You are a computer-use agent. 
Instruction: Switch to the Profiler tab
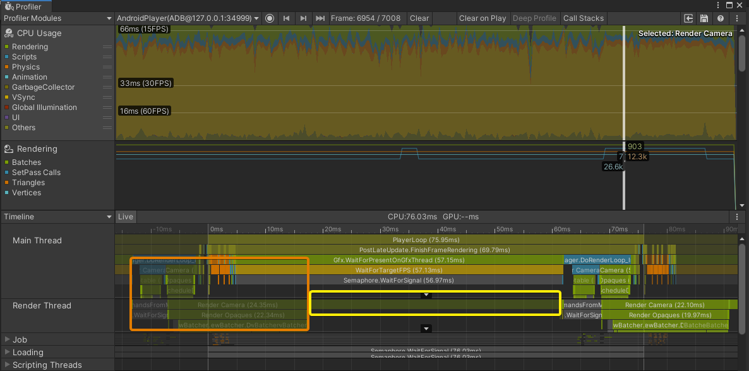(x=25, y=5)
